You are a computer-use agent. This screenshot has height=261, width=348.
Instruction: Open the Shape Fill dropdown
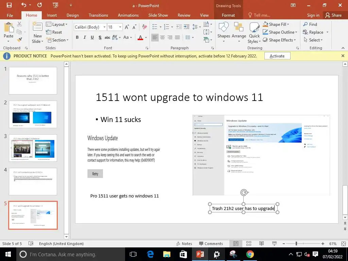pos(276,24)
